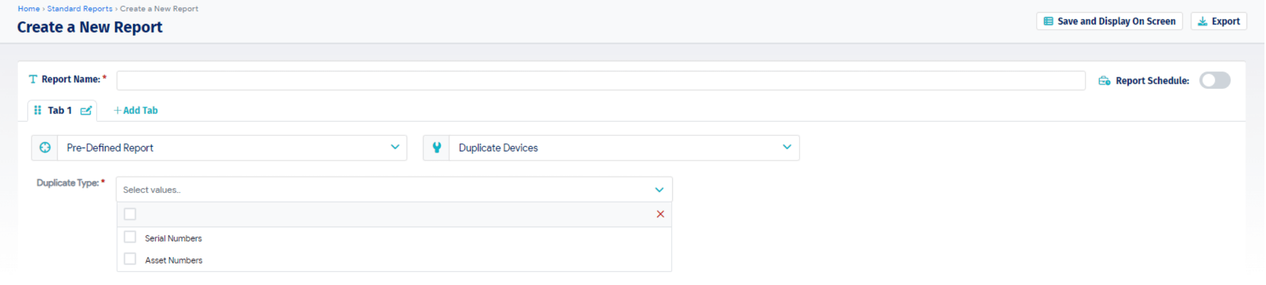Screen dimensions: 1266x285
Task: Click the Serial Numbers option label
Action: [x=174, y=239]
